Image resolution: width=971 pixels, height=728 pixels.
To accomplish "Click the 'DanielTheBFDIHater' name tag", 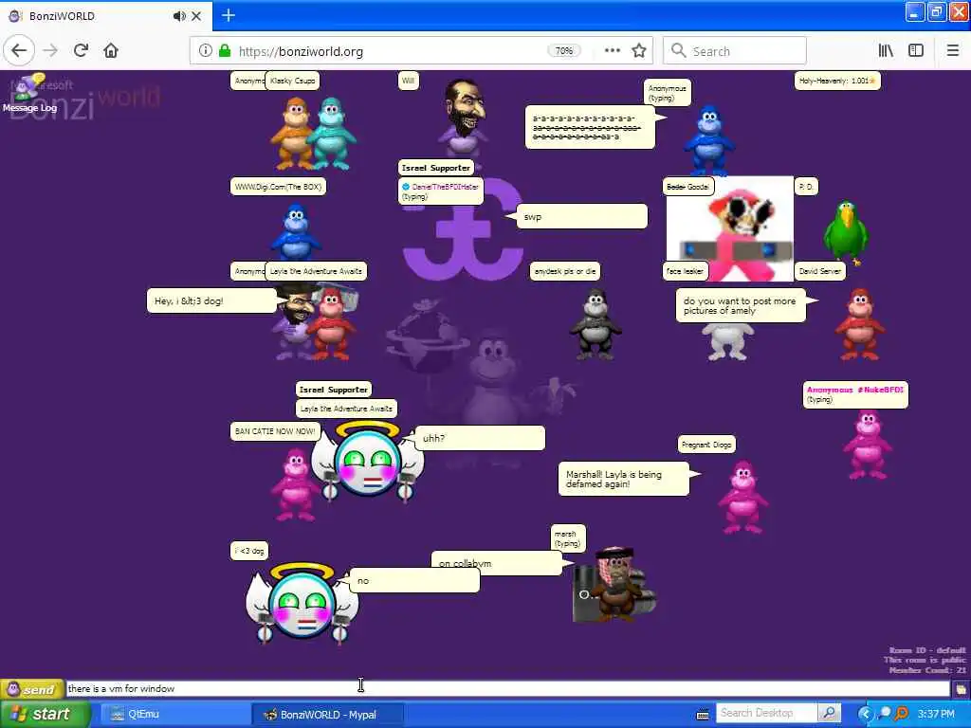I will pos(441,191).
